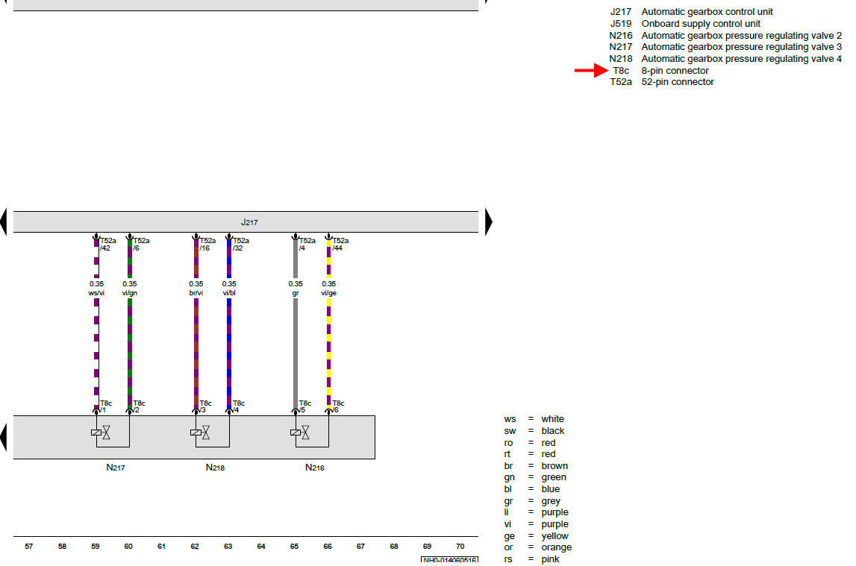Select legend entry 'Onboard supply control unit'
Screen dimensions: 856x566
[x=701, y=24]
